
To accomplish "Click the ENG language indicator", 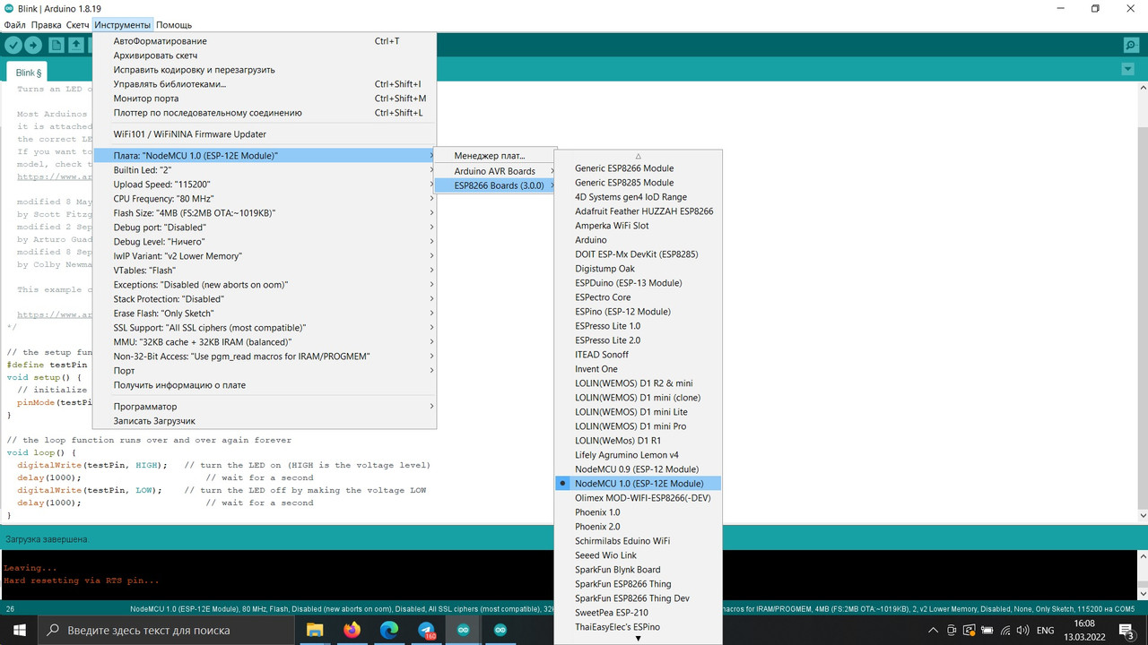I will coord(1046,630).
